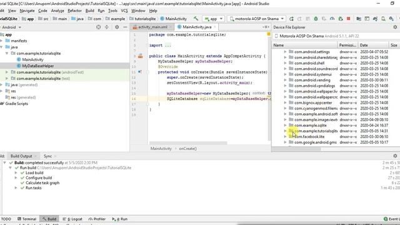
Task: Open Project panel settings gear
Action: coord(117,27)
